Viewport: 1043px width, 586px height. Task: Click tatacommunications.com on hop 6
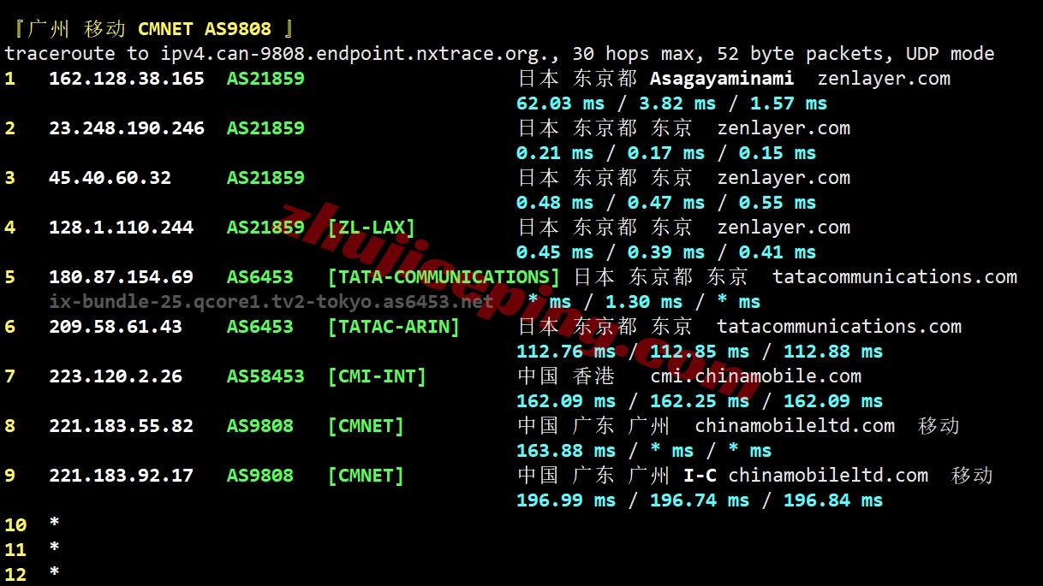click(x=839, y=327)
